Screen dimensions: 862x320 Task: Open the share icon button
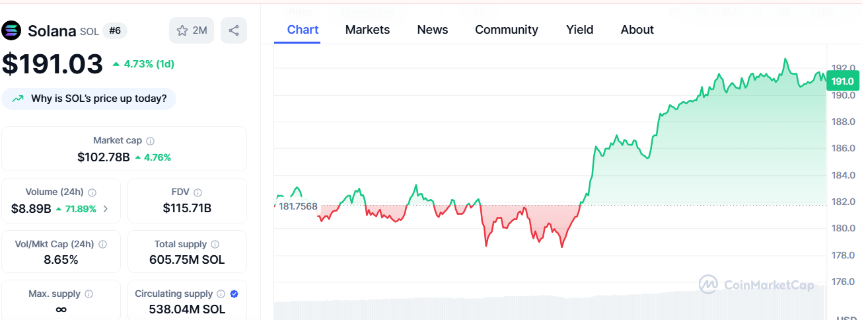point(234,30)
